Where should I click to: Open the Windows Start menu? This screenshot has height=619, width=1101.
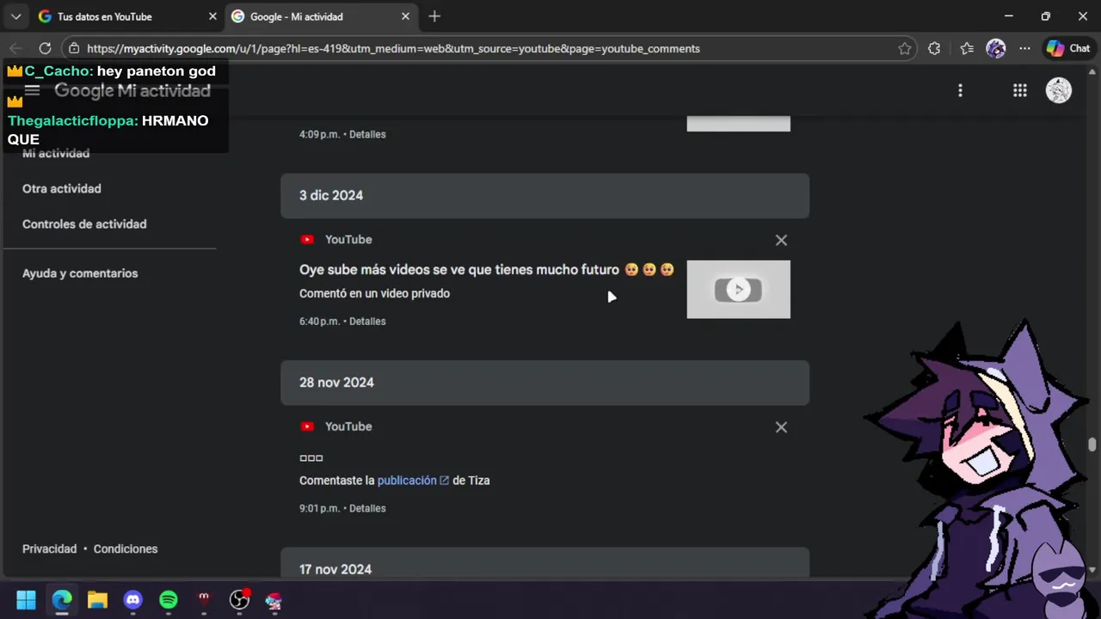tap(26, 600)
